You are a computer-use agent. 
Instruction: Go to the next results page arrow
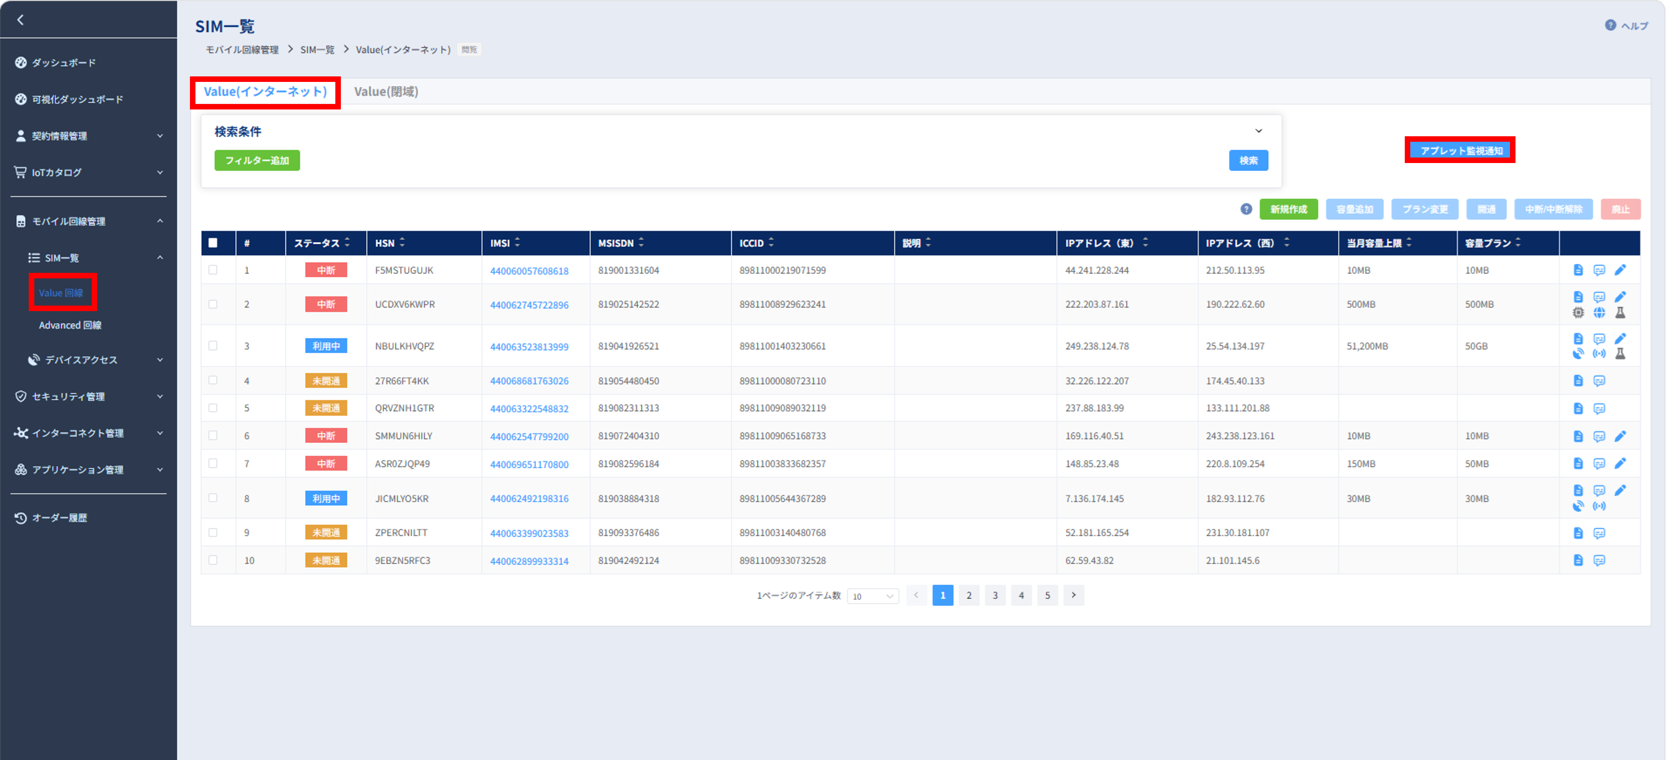1073,596
